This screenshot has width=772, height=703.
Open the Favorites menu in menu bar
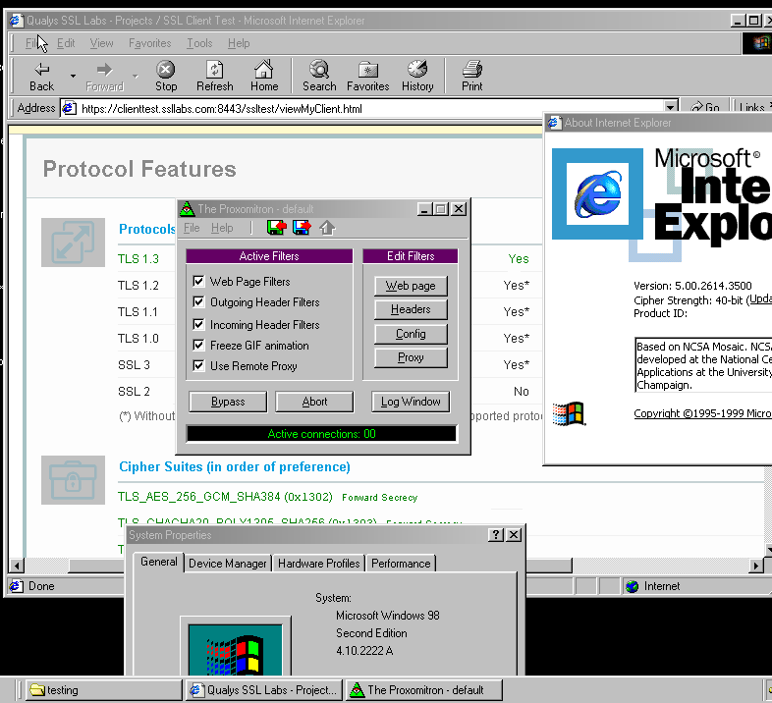[x=149, y=43]
